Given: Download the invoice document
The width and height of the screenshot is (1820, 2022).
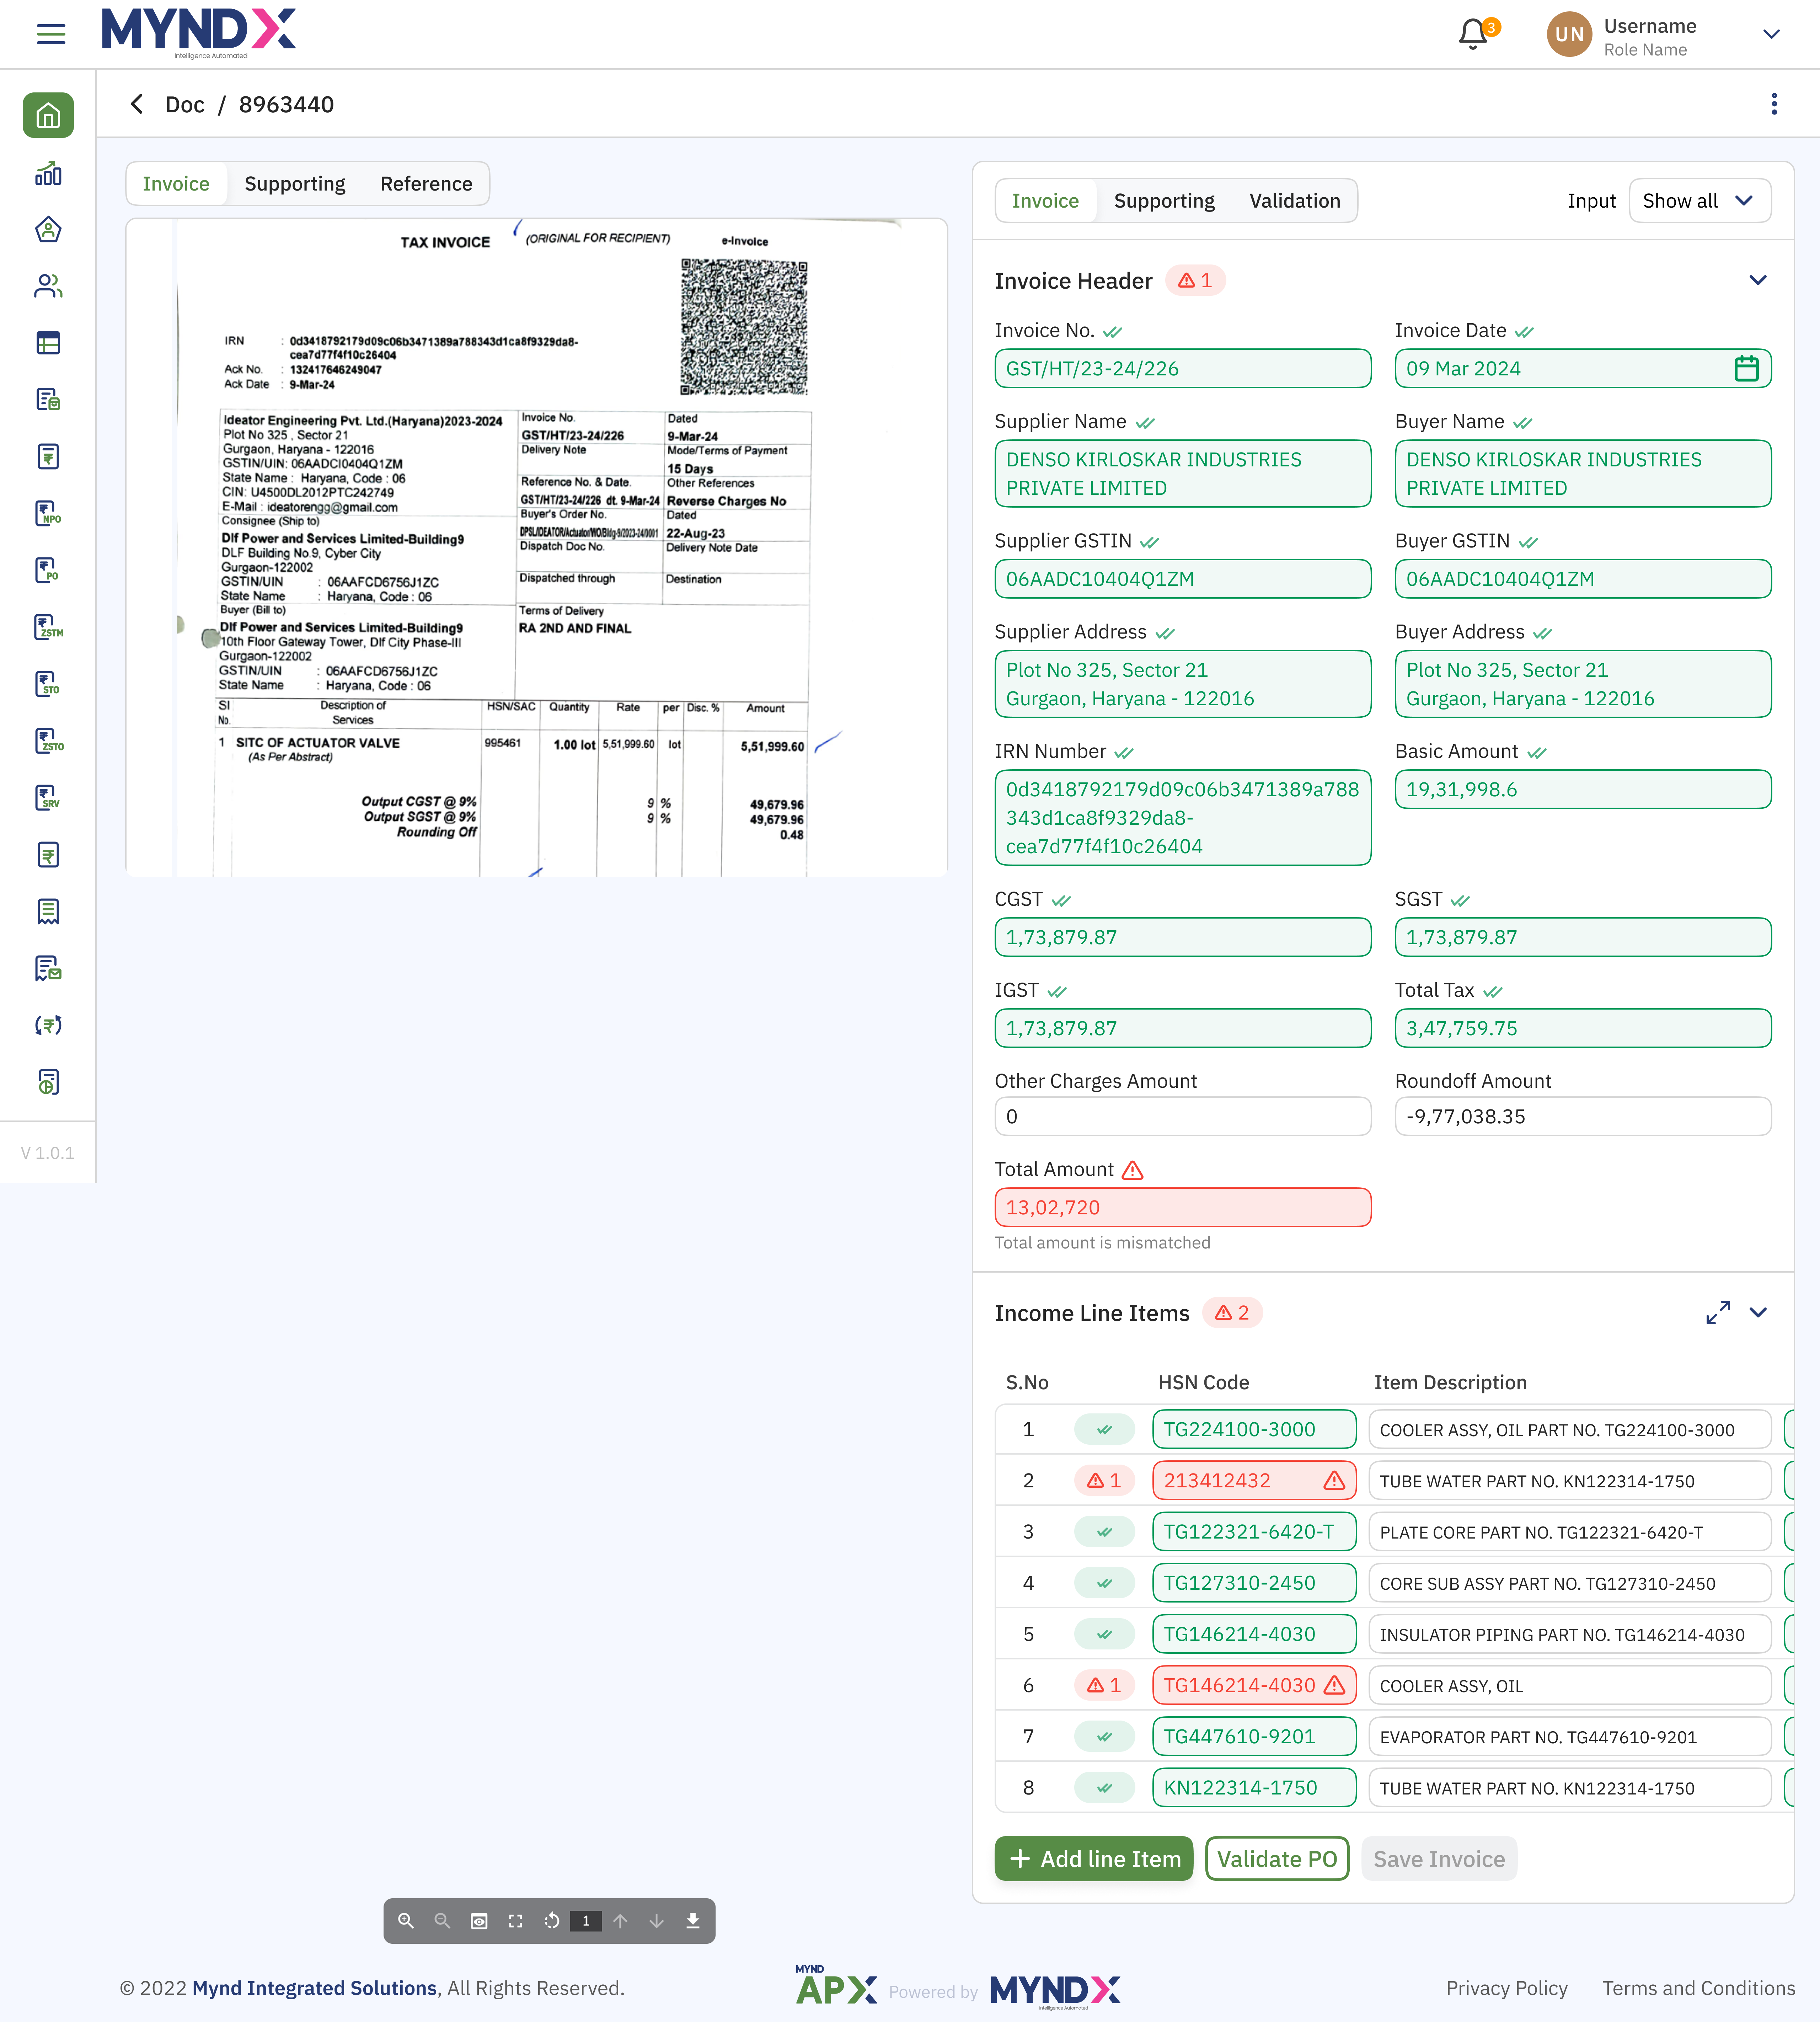Looking at the screenshot, I should click(x=693, y=1920).
